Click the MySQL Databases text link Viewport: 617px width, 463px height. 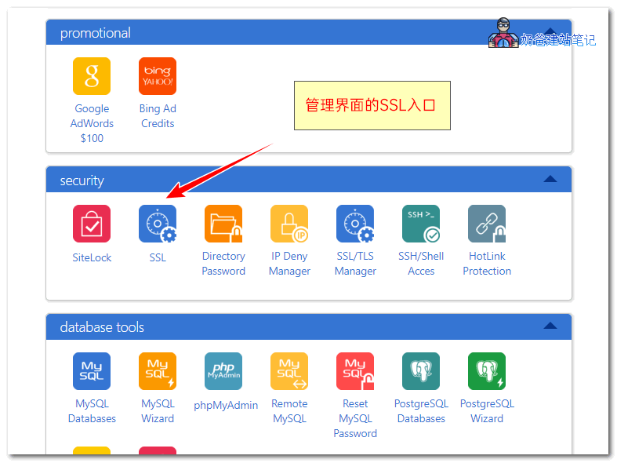coord(92,411)
